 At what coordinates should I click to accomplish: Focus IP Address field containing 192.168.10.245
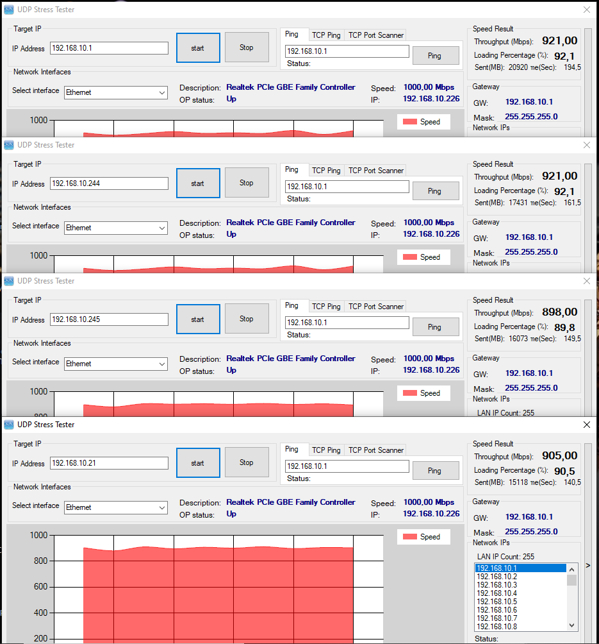pos(109,319)
